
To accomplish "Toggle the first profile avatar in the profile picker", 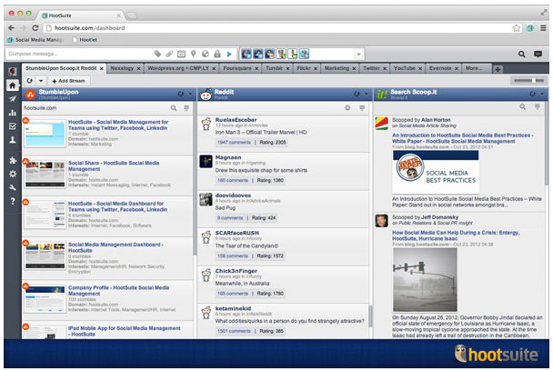I will 246,54.
